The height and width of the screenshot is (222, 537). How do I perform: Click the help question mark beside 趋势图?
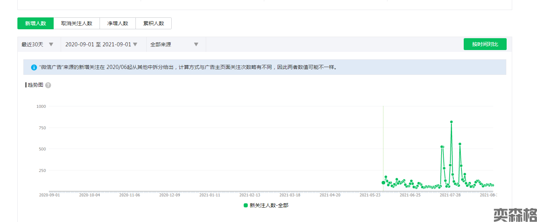[48, 85]
